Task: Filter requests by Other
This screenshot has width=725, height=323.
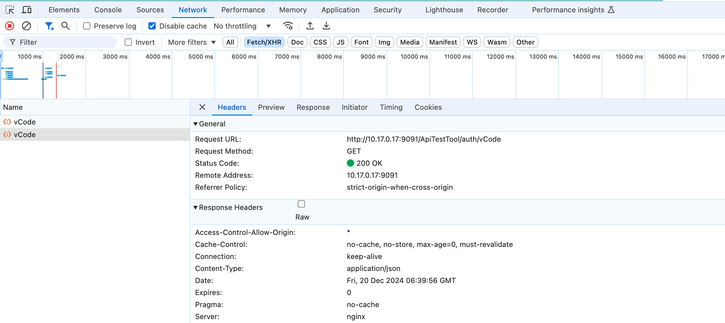Action: click(526, 42)
